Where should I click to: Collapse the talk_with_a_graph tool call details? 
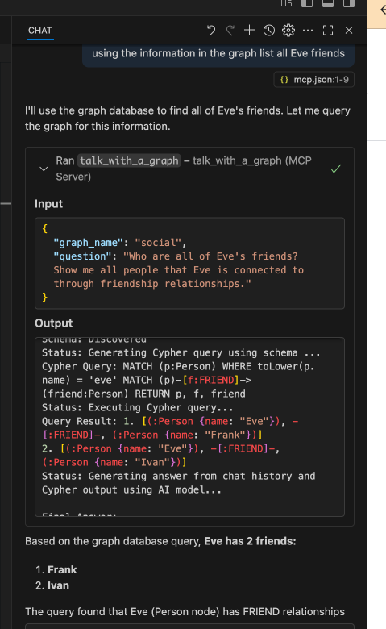pos(44,169)
